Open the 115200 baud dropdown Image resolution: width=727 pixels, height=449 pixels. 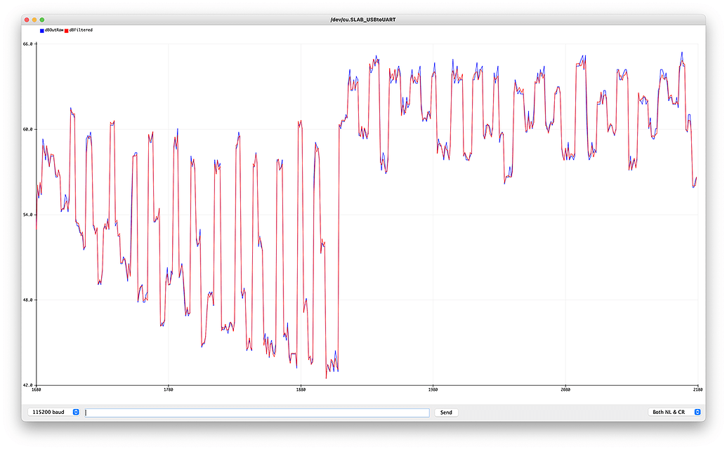[x=54, y=412]
